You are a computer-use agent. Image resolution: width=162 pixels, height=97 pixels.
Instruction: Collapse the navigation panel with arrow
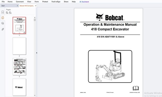pyautogui.click(x=37, y=53)
